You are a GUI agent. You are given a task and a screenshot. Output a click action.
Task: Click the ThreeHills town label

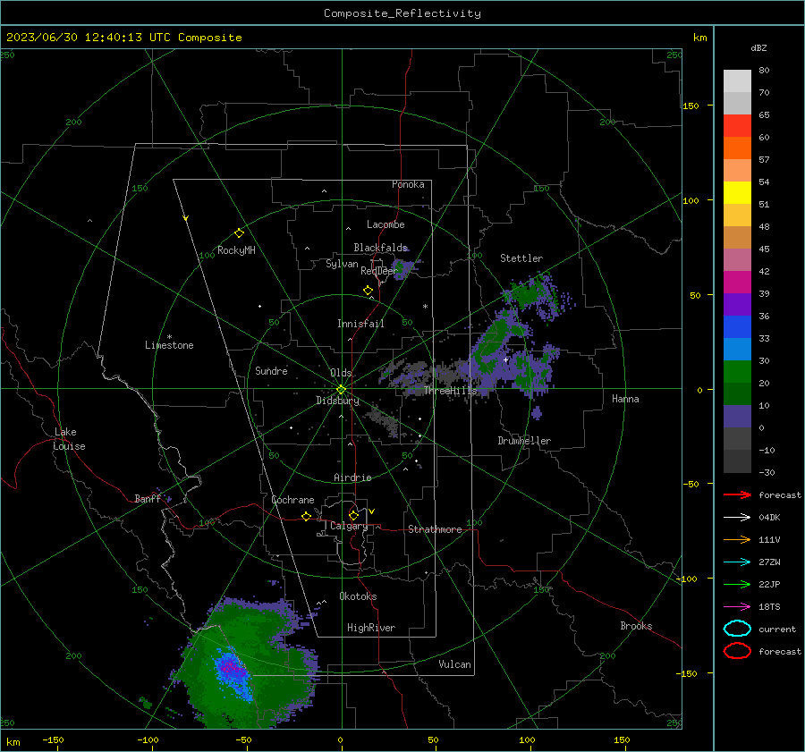pos(450,391)
